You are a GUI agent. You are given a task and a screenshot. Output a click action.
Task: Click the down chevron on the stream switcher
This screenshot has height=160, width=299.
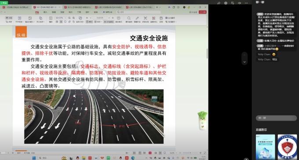(x=244, y=62)
